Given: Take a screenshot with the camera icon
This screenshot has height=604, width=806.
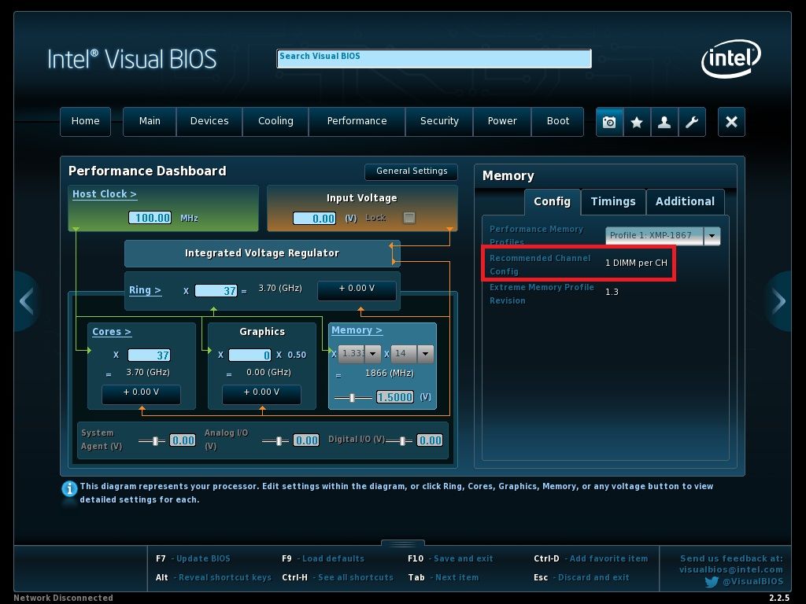Looking at the screenshot, I should [x=609, y=122].
